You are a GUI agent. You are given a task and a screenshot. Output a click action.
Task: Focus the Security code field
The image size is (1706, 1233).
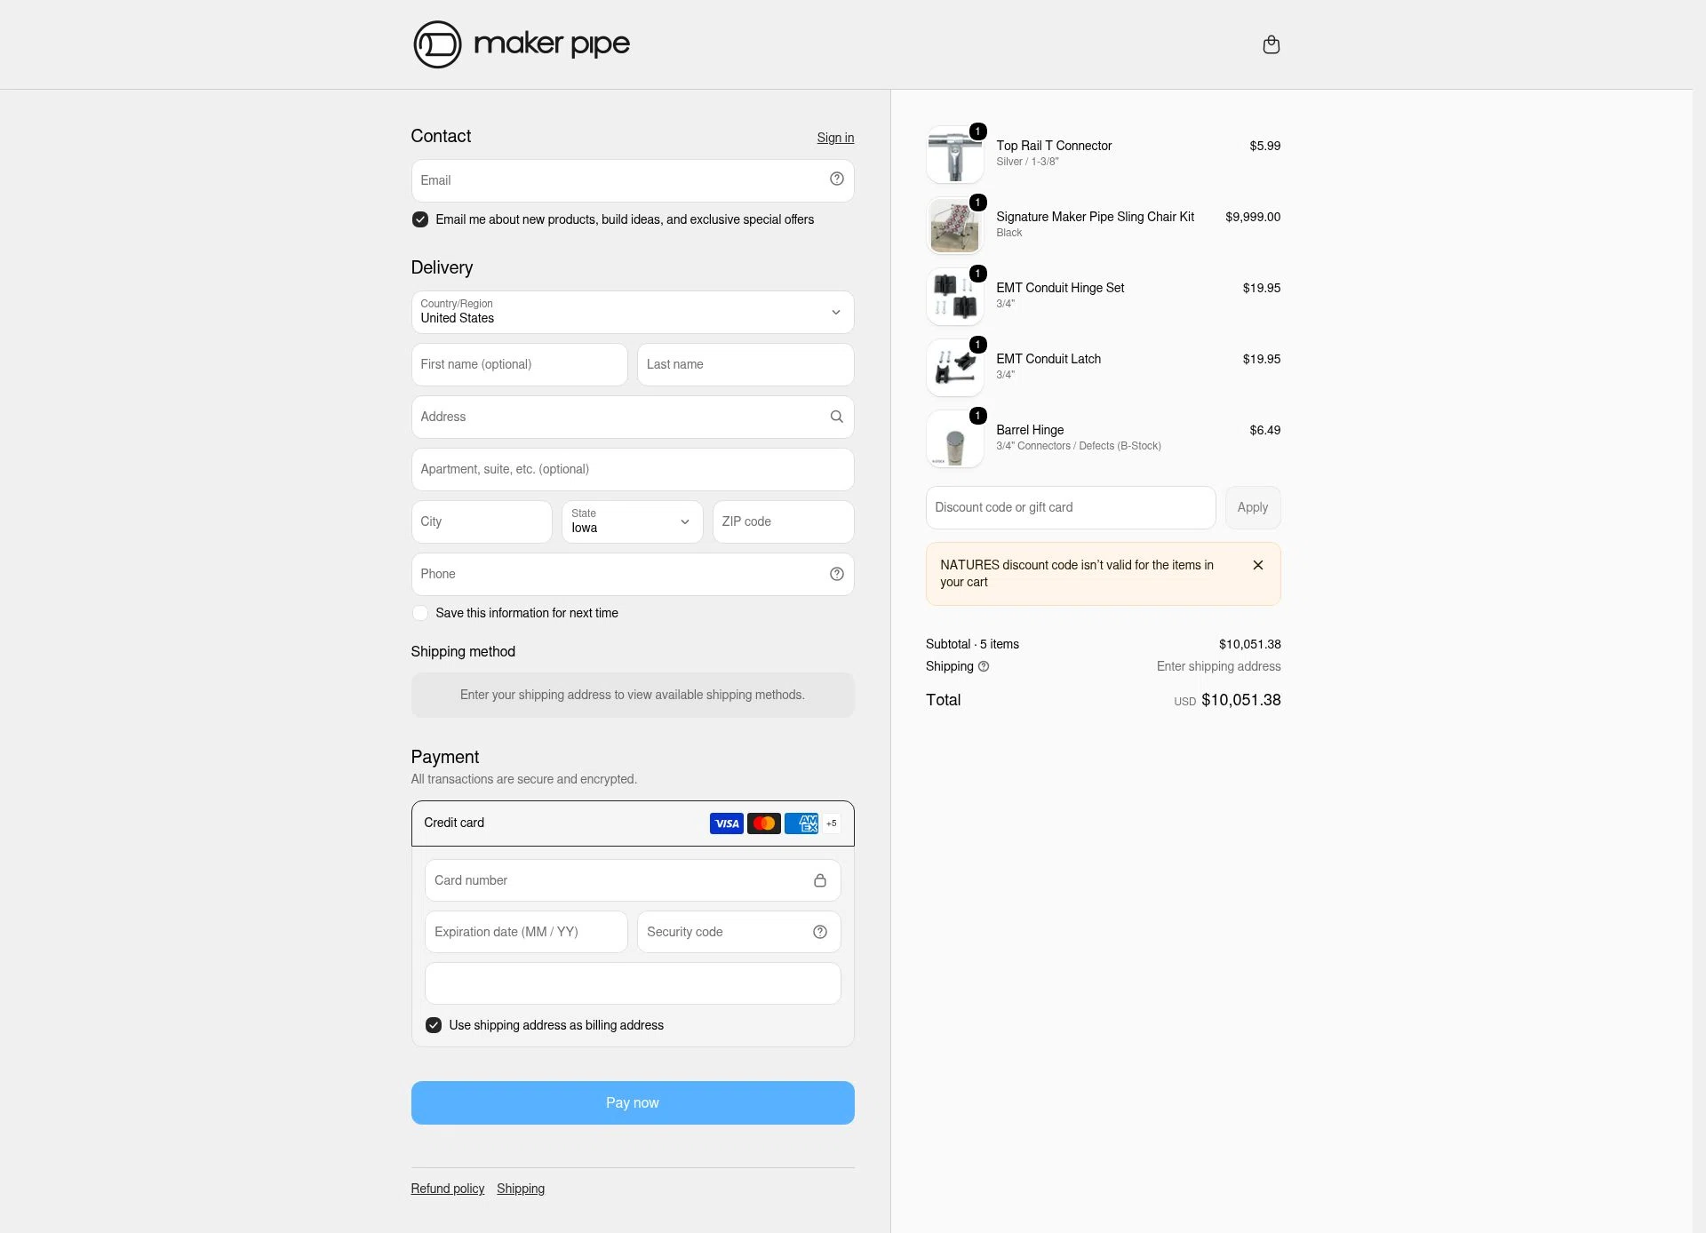739,932
